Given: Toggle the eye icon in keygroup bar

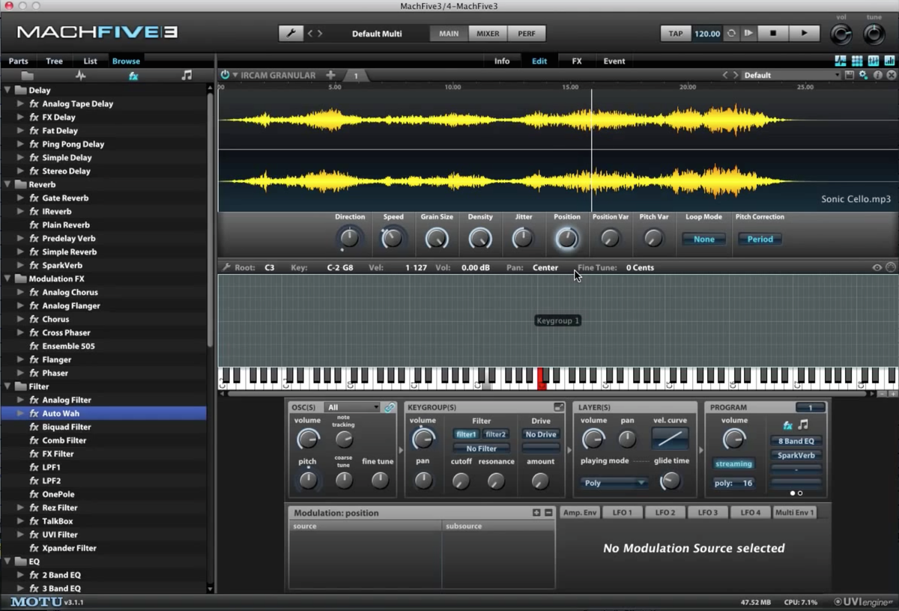Looking at the screenshot, I should [877, 267].
